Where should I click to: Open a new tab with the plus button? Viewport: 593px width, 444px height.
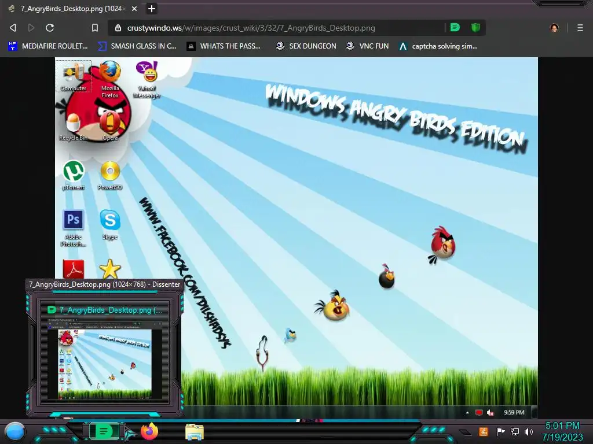click(152, 8)
